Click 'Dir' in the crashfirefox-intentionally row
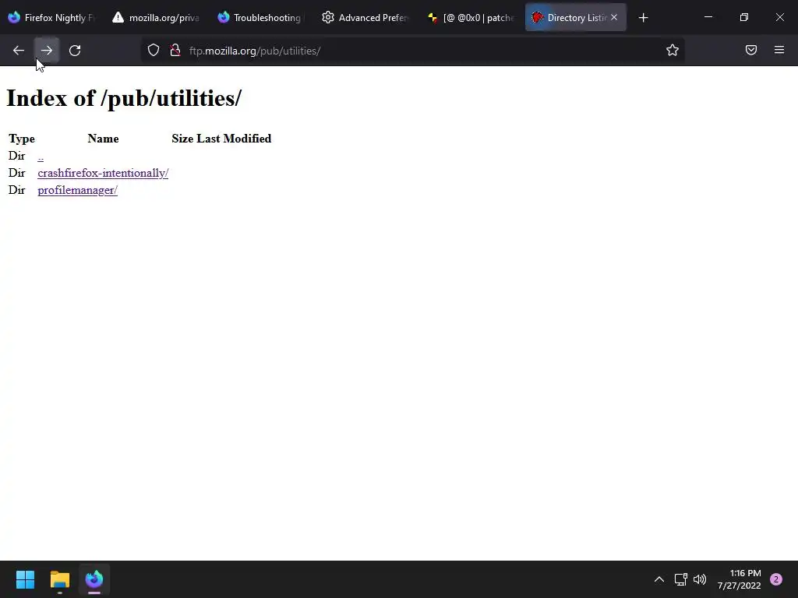 click(17, 173)
